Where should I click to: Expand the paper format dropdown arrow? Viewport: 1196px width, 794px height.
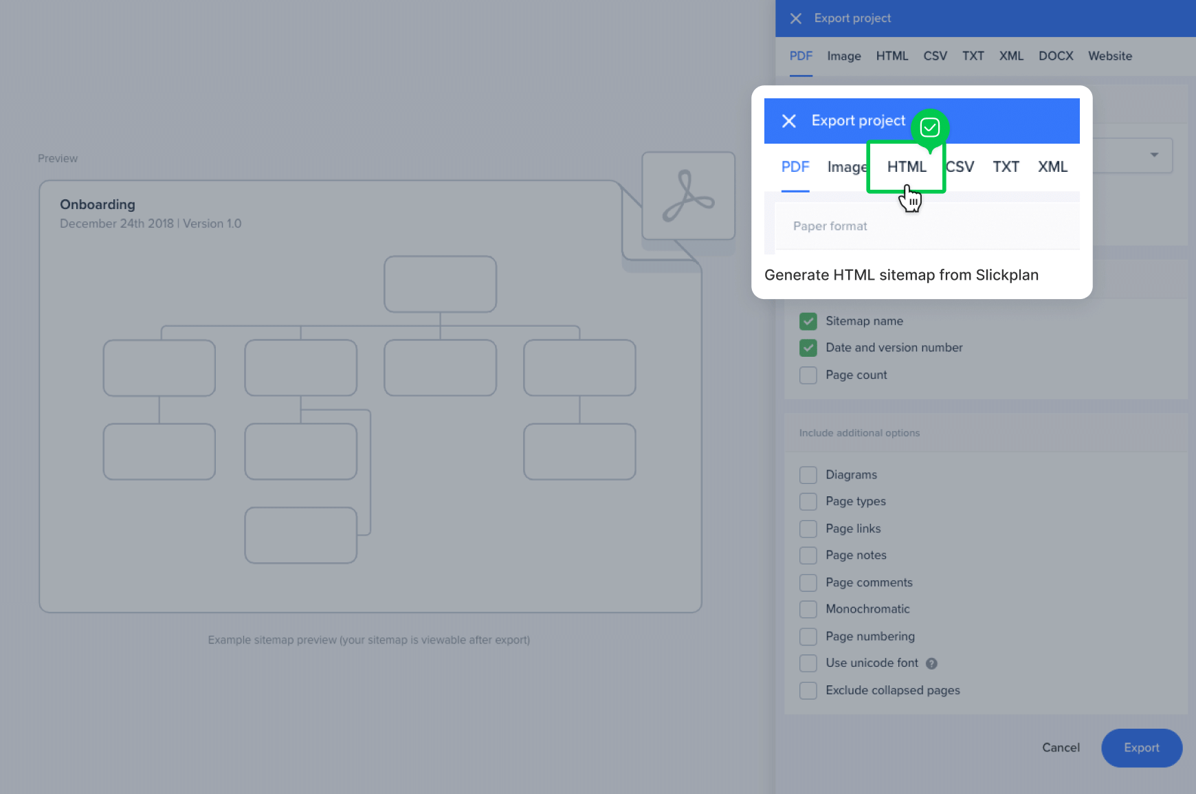1154,155
